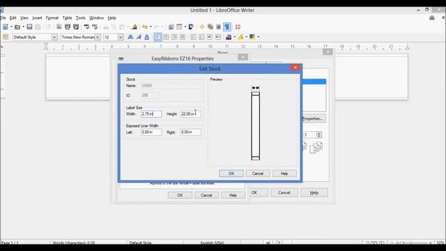This screenshot has height=251, width=446.
Task: Open the Insert menu
Action: 37,17
